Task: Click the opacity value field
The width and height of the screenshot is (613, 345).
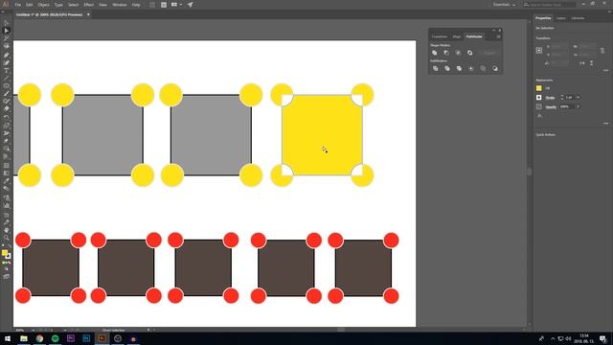Action: pos(567,106)
